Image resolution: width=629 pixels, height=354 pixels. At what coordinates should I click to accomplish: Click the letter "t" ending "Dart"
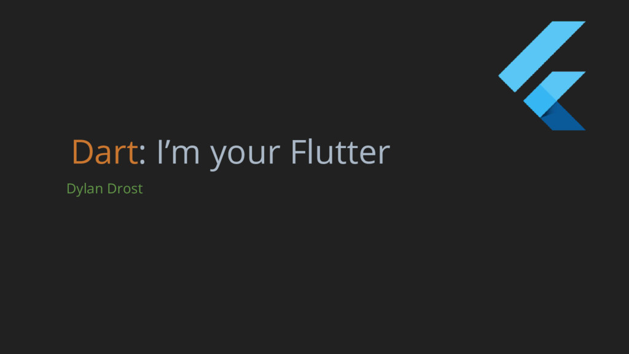coord(132,153)
